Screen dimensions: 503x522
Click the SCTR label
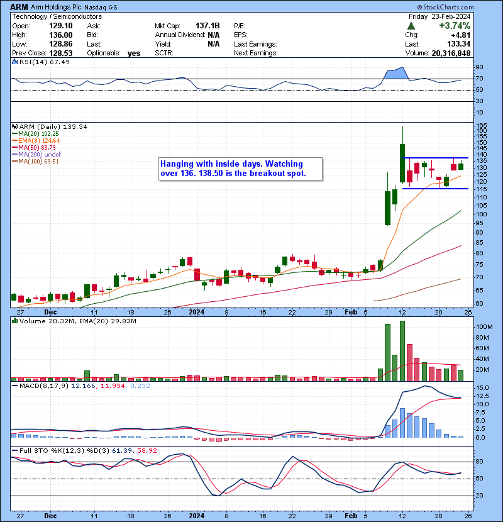coord(163,53)
